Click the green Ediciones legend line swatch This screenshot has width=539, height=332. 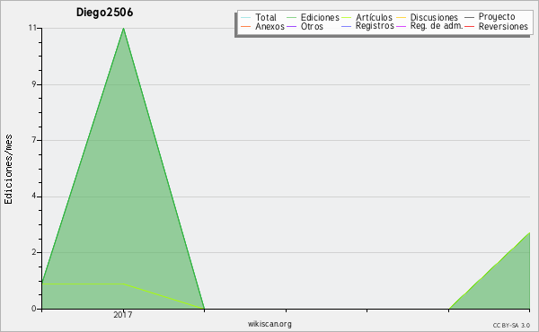tap(291, 18)
